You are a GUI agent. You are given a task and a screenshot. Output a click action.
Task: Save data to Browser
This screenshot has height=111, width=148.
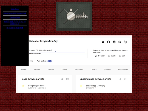(100, 56)
